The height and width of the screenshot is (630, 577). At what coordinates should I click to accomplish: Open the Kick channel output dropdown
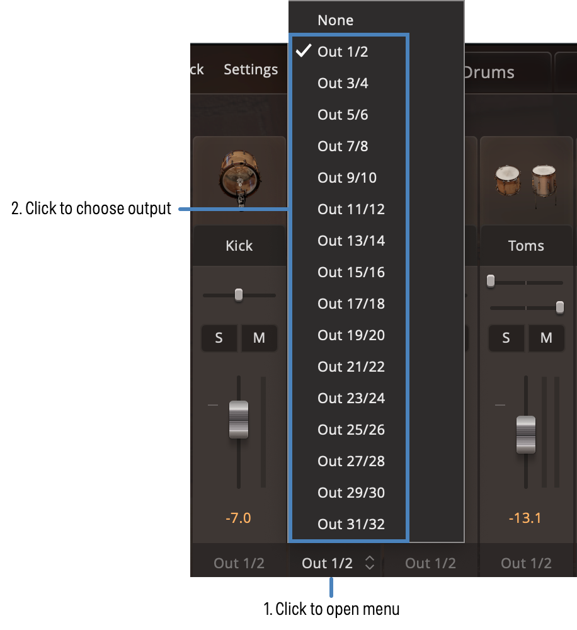pos(239,563)
